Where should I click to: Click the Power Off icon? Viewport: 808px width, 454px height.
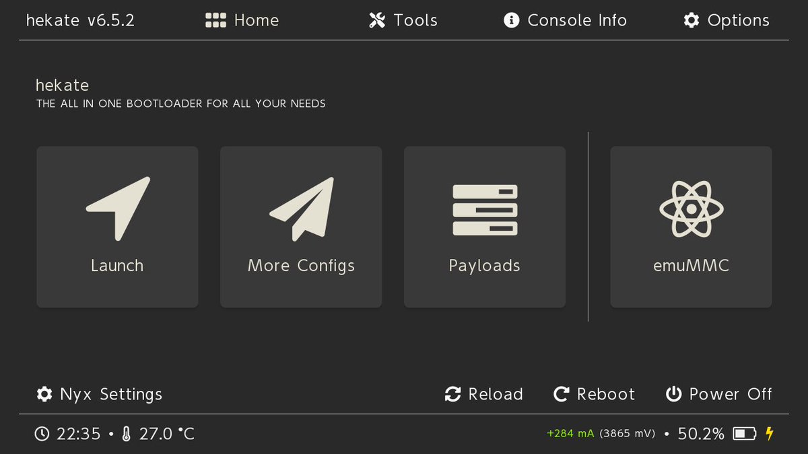[674, 394]
